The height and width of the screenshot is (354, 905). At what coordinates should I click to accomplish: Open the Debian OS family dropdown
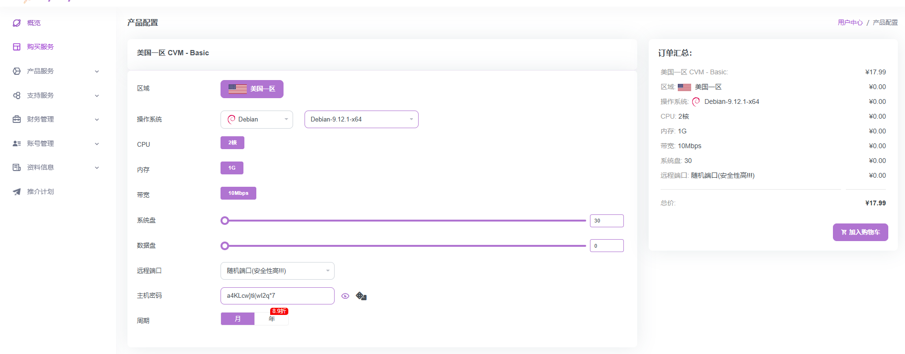257,119
